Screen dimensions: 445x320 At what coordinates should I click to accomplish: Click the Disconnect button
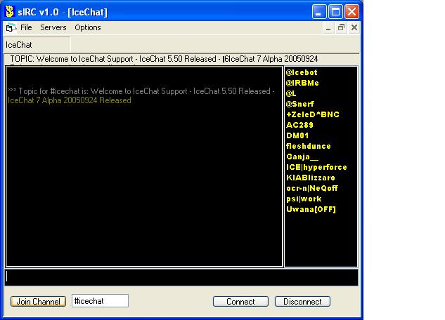coord(302,301)
